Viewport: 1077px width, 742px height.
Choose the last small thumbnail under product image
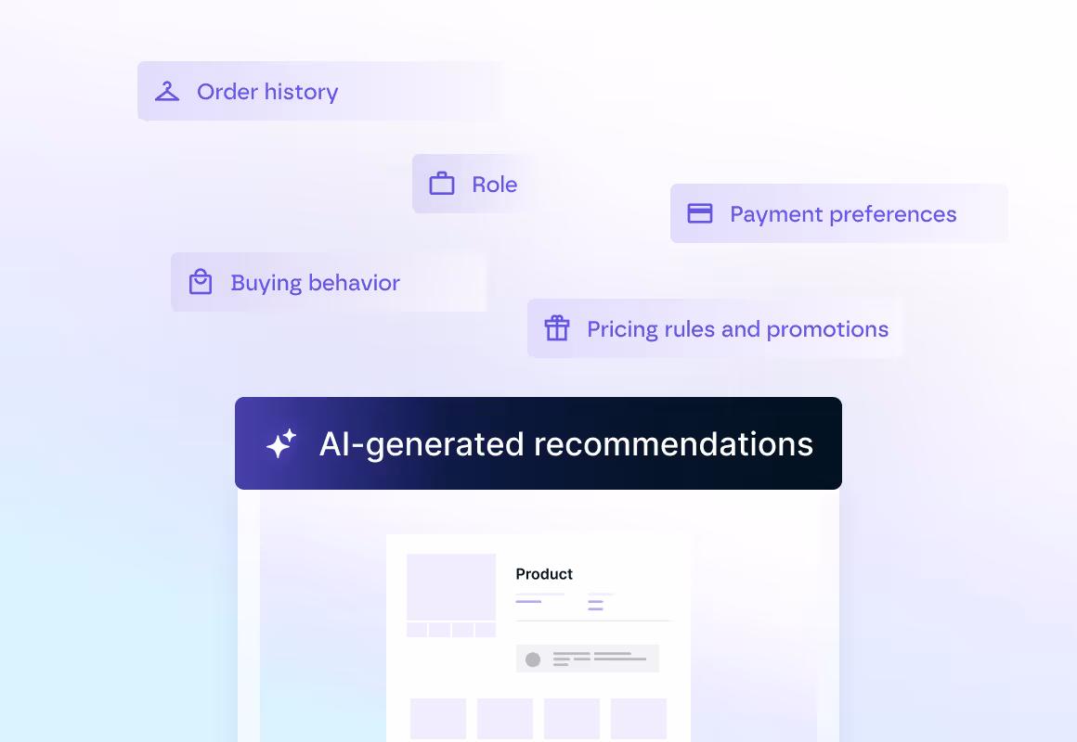tap(486, 630)
